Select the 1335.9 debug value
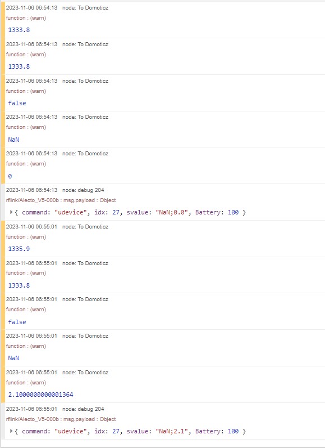 [x=19, y=249]
